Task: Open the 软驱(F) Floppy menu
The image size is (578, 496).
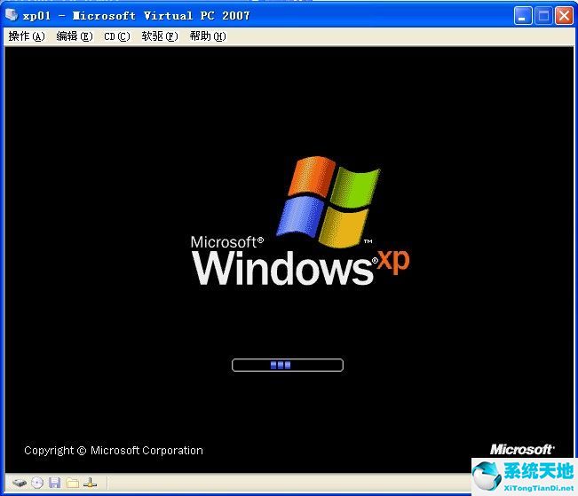Action: [x=160, y=36]
